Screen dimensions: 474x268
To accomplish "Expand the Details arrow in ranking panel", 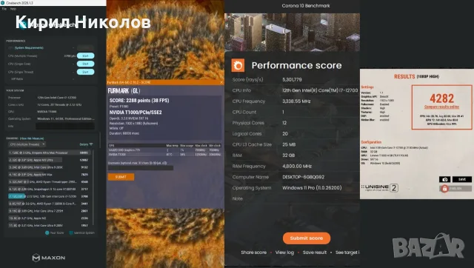I will (x=91, y=144).
